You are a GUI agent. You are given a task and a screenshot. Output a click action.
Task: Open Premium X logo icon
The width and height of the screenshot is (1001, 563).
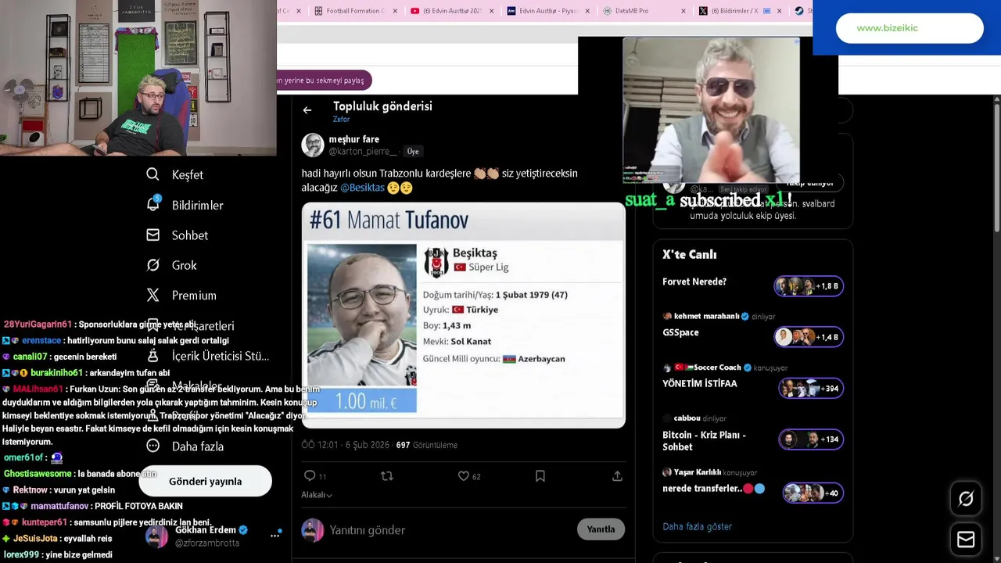152,295
